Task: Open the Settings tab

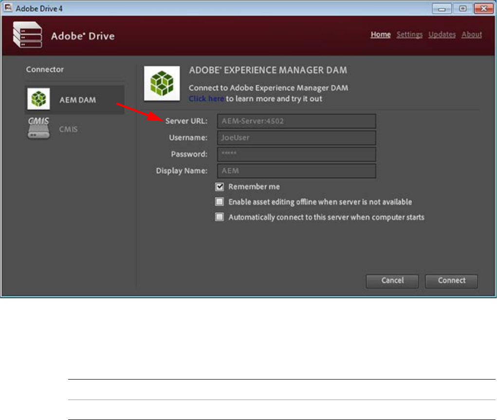Action: (409, 34)
